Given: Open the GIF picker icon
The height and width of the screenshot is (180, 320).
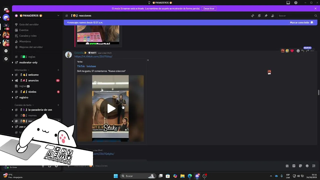Looking at the screenshot, I should click(294, 166).
